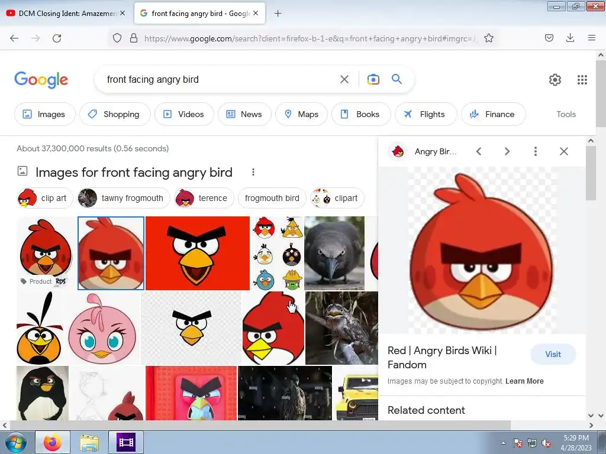Screen dimensions: 606x454
Task: Close the DCM Closing Ident tab
Action: point(123,13)
